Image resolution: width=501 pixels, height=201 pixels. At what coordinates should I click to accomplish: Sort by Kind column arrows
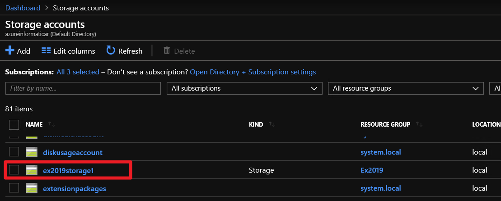[x=272, y=124]
